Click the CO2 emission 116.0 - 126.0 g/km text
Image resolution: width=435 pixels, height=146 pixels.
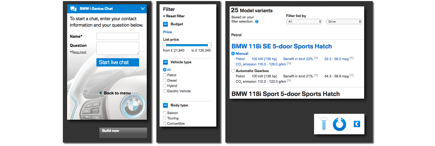261,64
